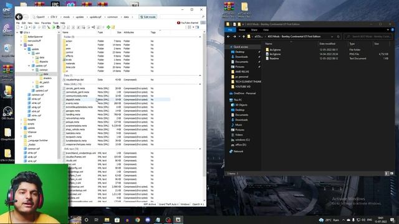Viewport: 399px width, 224px height.
Task: Expand the 'dlc_patch' tree node
Action: tap(33, 82)
